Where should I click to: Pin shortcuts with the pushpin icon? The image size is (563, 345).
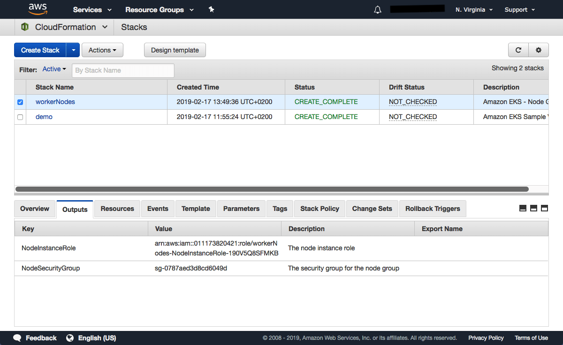click(x=211, y=9)
